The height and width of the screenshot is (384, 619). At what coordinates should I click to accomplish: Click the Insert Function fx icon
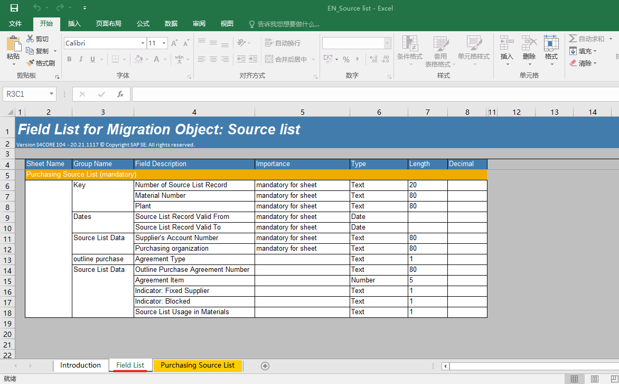(120, 94)
